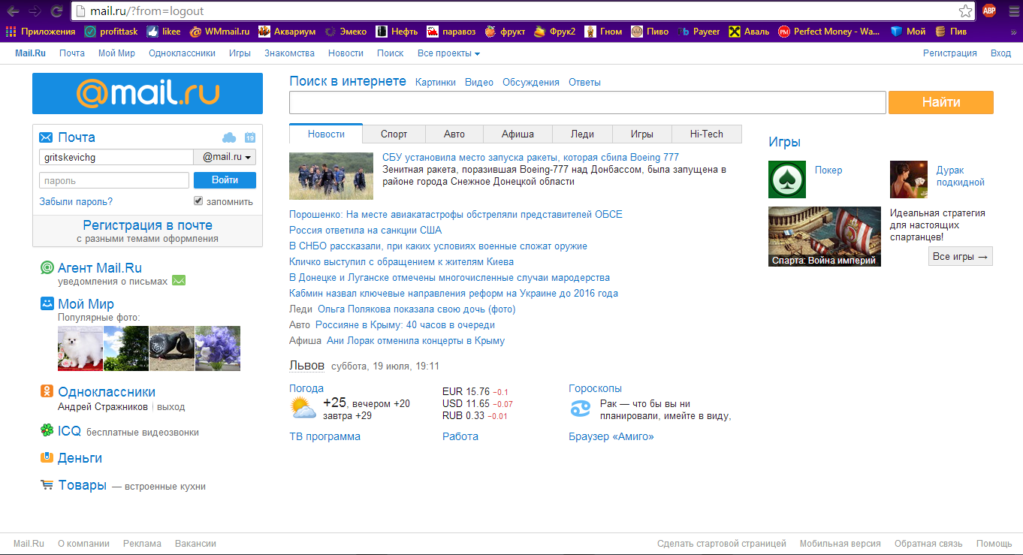Open the Россия ответила на санкции США headline

[x=365, y=230]
